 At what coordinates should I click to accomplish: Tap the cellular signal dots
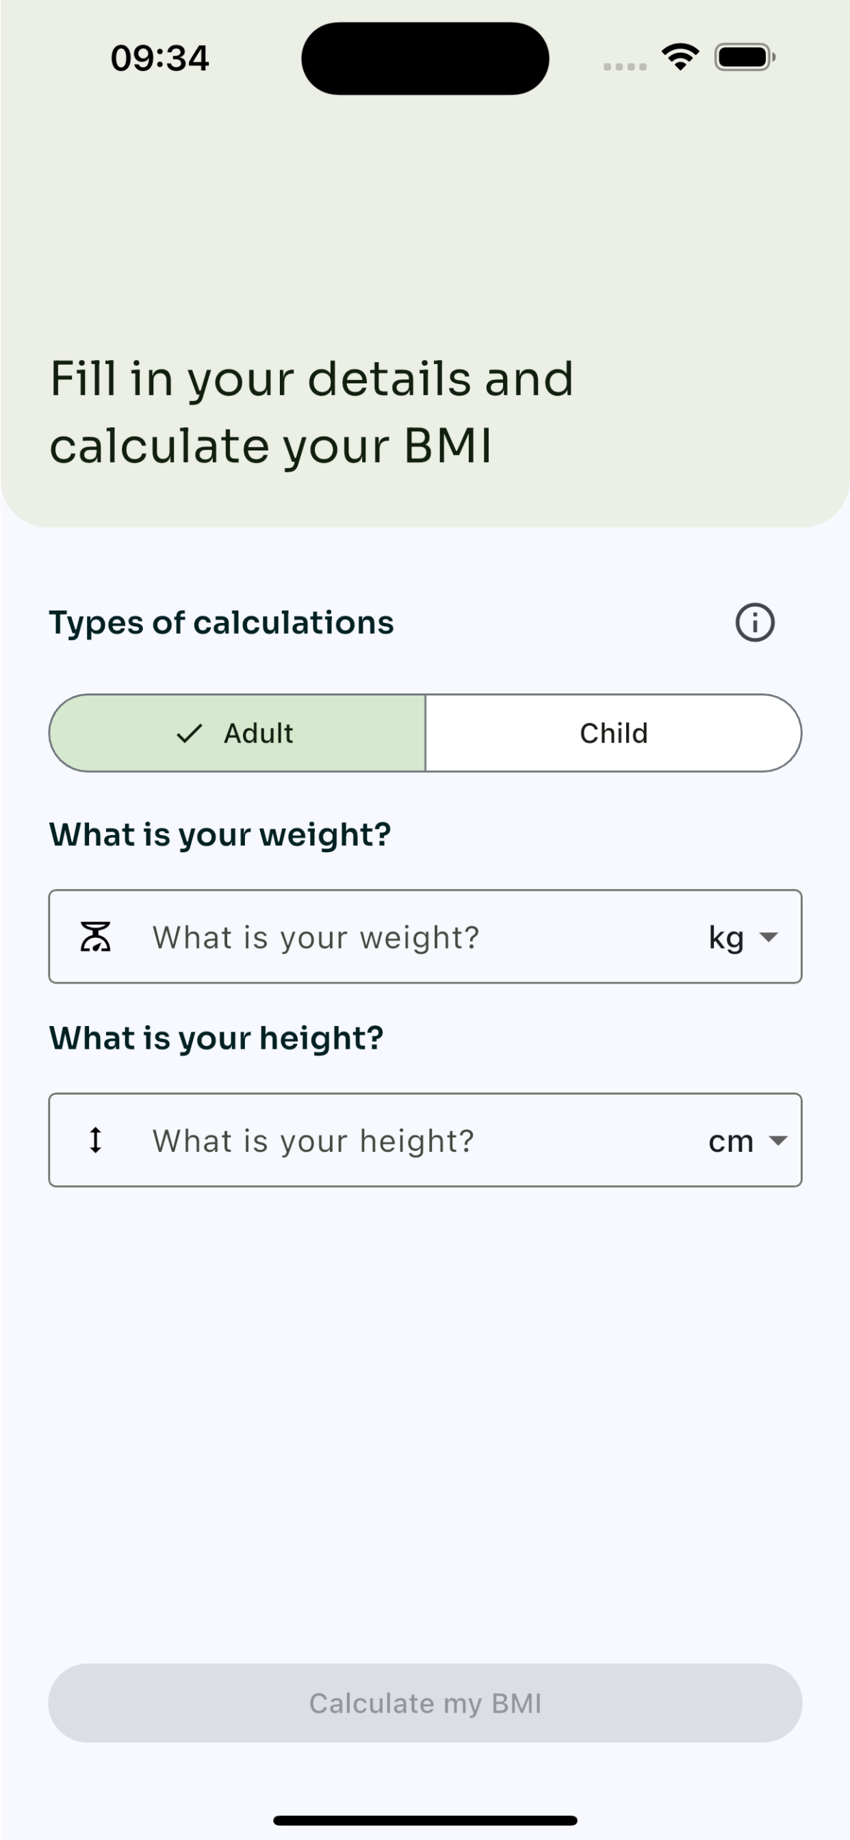coord(625,66)
